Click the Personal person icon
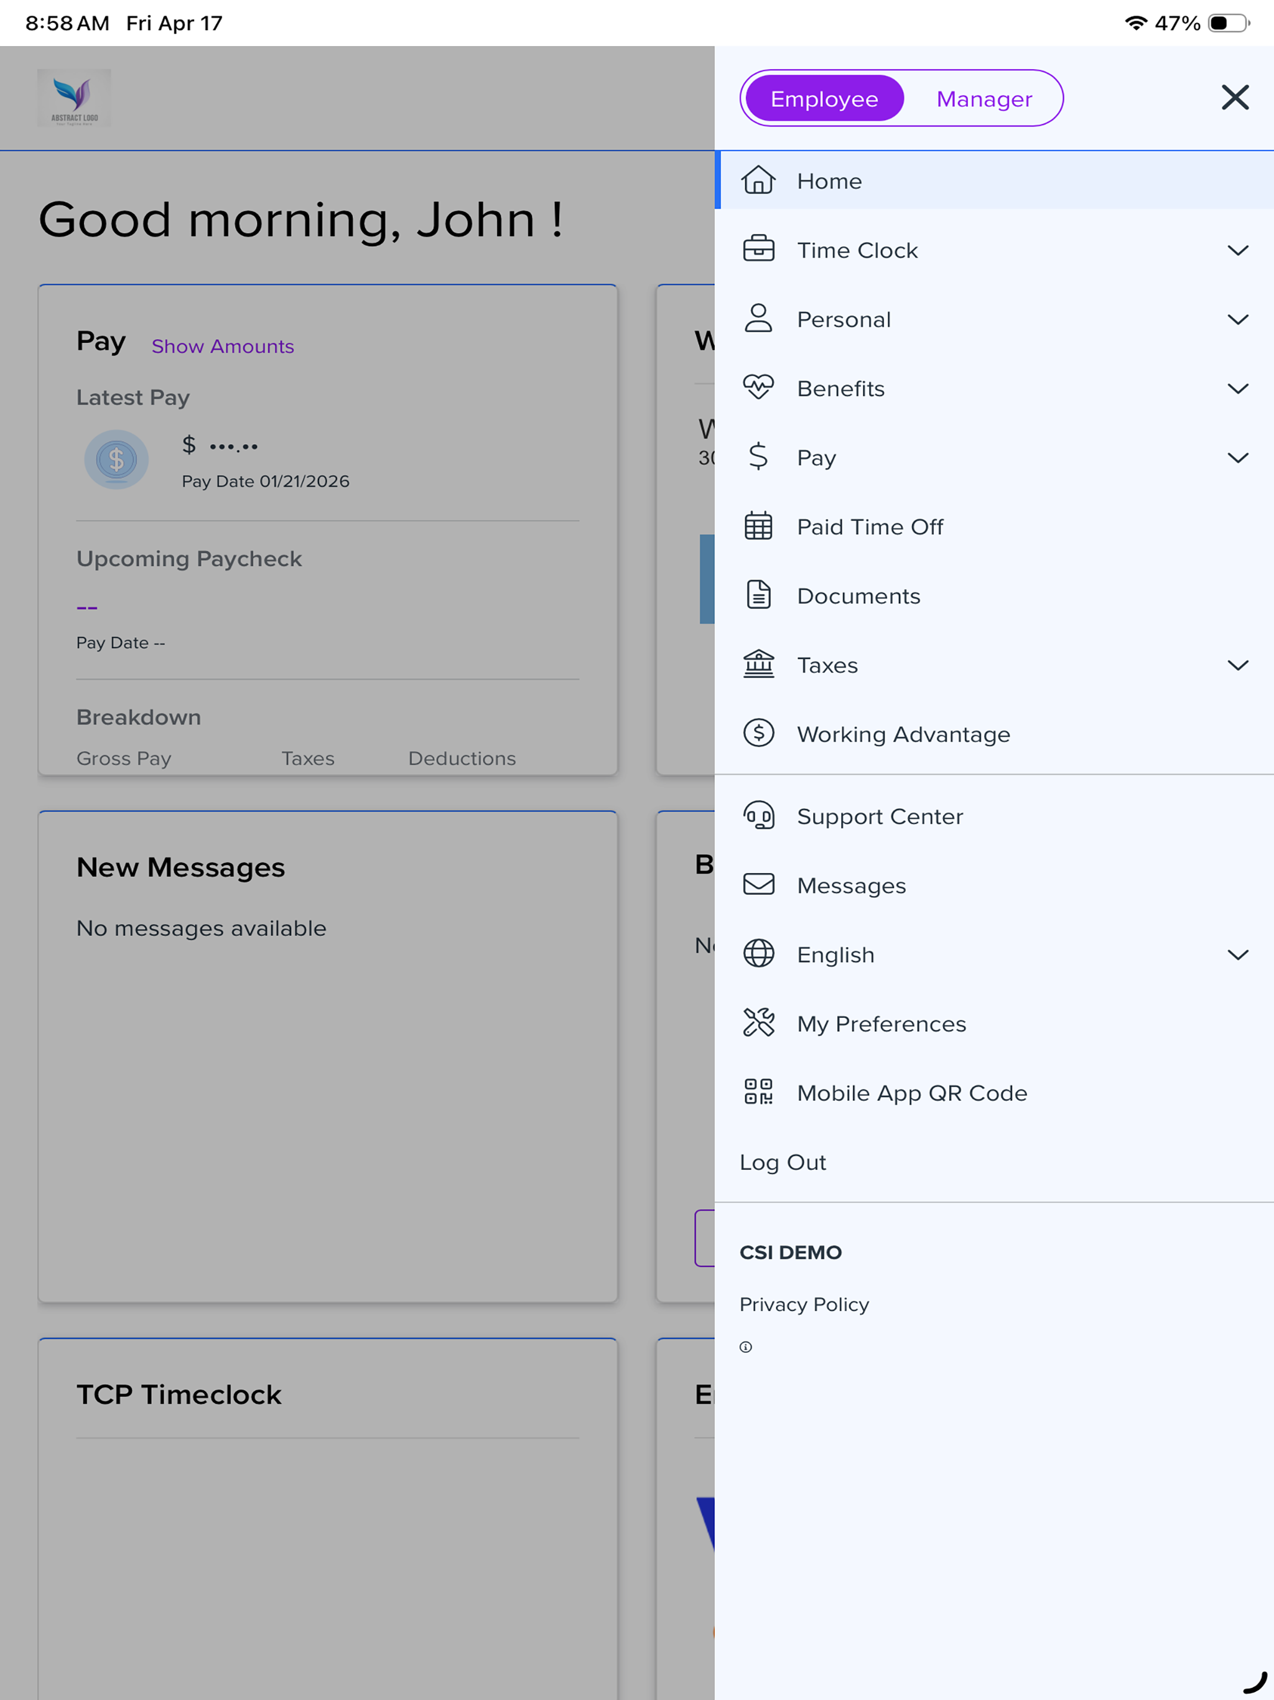1274x1700 pixels. point(758,318)
